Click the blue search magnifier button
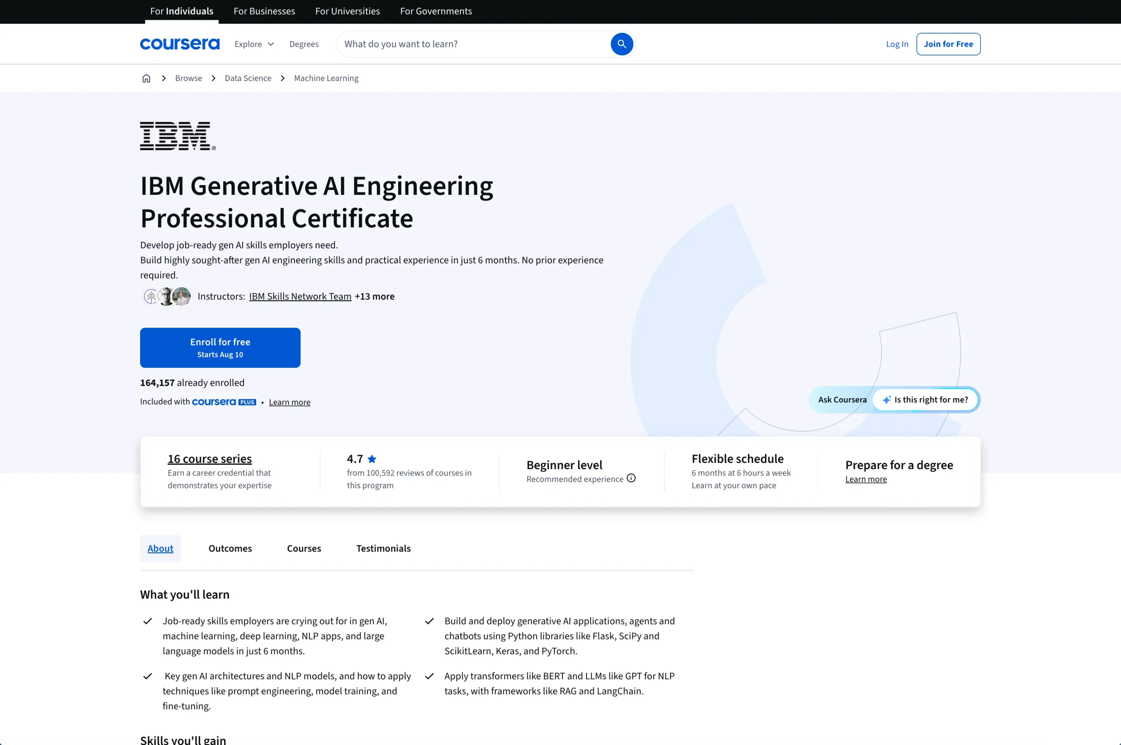Screen dimensions: 1121x745 point(621,44)
